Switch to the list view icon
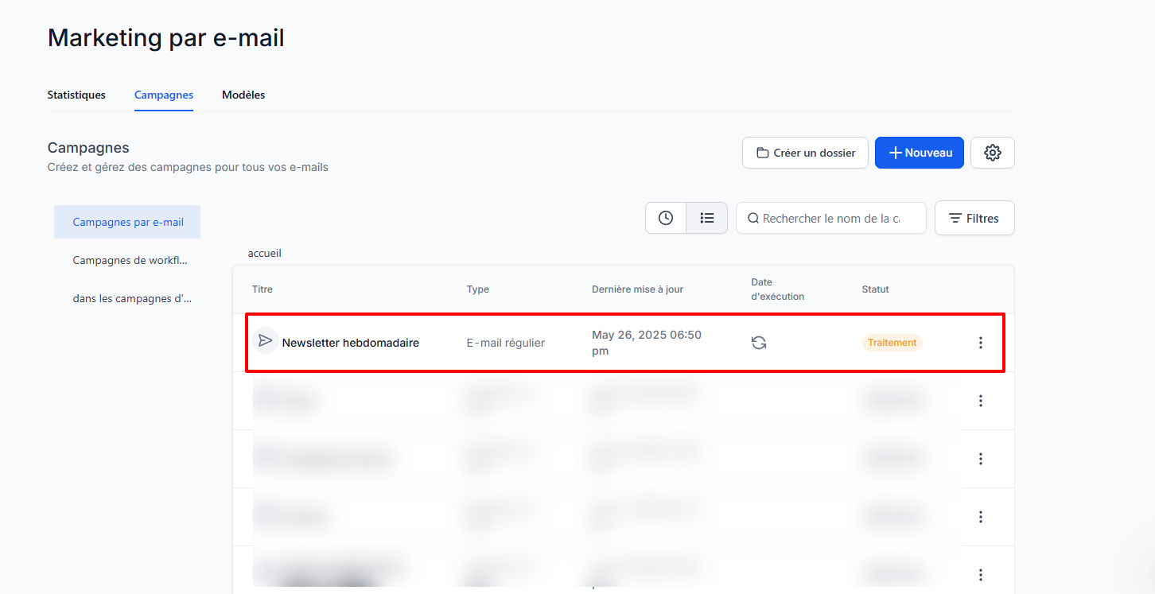1155x594 pixels. [706, 218]
